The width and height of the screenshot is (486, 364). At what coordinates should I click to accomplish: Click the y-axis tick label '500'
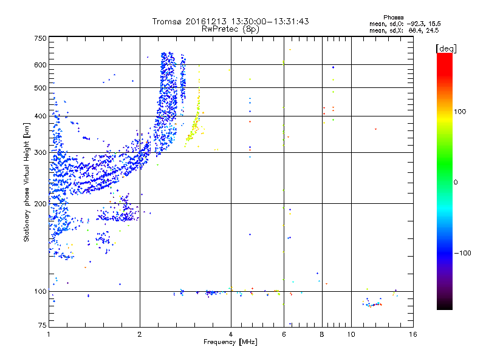point(40,88)
